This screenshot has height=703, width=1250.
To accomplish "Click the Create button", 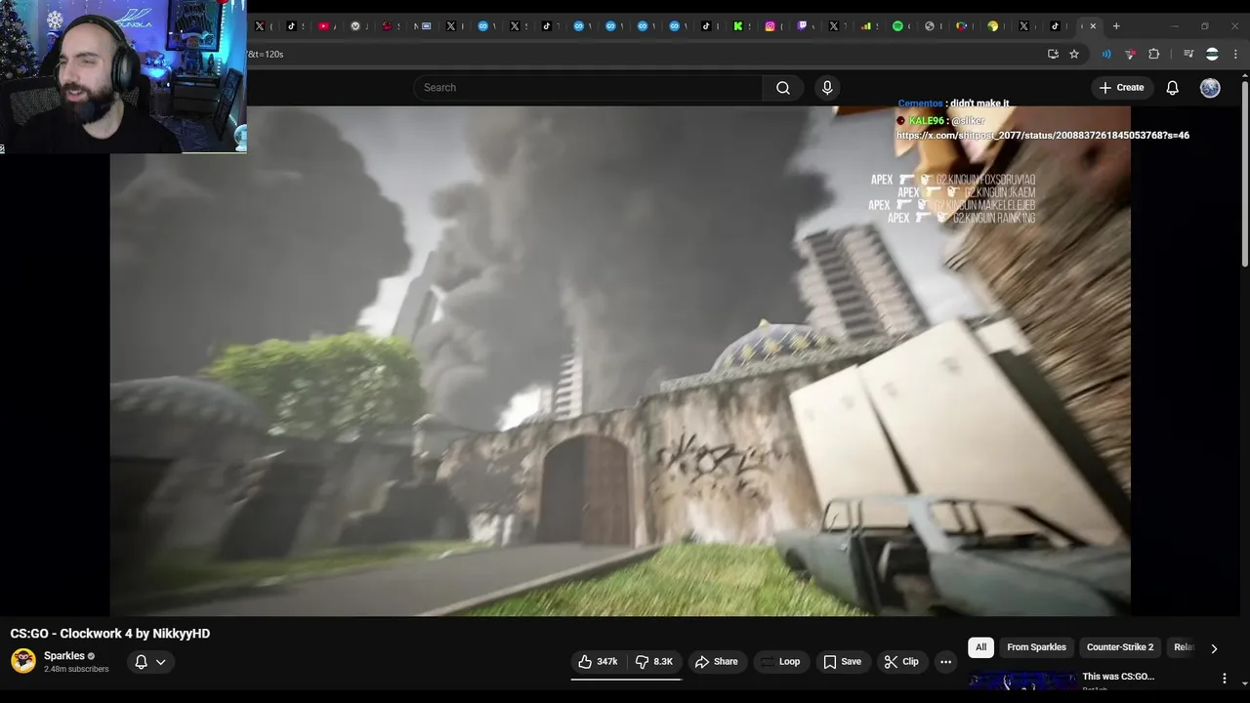I will (x=1121, y=88).
